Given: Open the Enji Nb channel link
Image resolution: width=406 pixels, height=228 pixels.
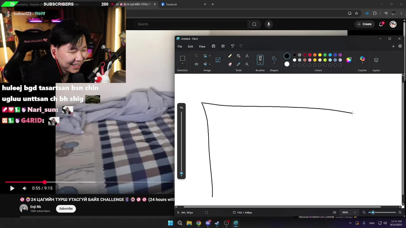Looking at the screenshot, I should [36, 207].
